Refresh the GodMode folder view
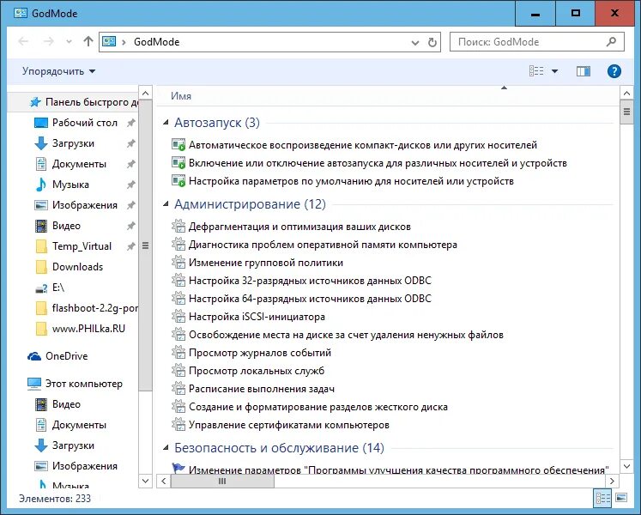641x515 pixels. 432,42
